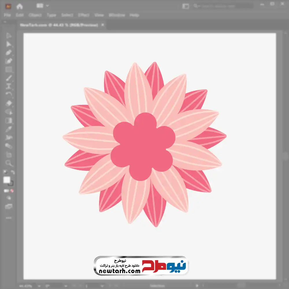The image size is (289, 289).
Task: Open the artboard navigation dropdown
Action: 103,286
